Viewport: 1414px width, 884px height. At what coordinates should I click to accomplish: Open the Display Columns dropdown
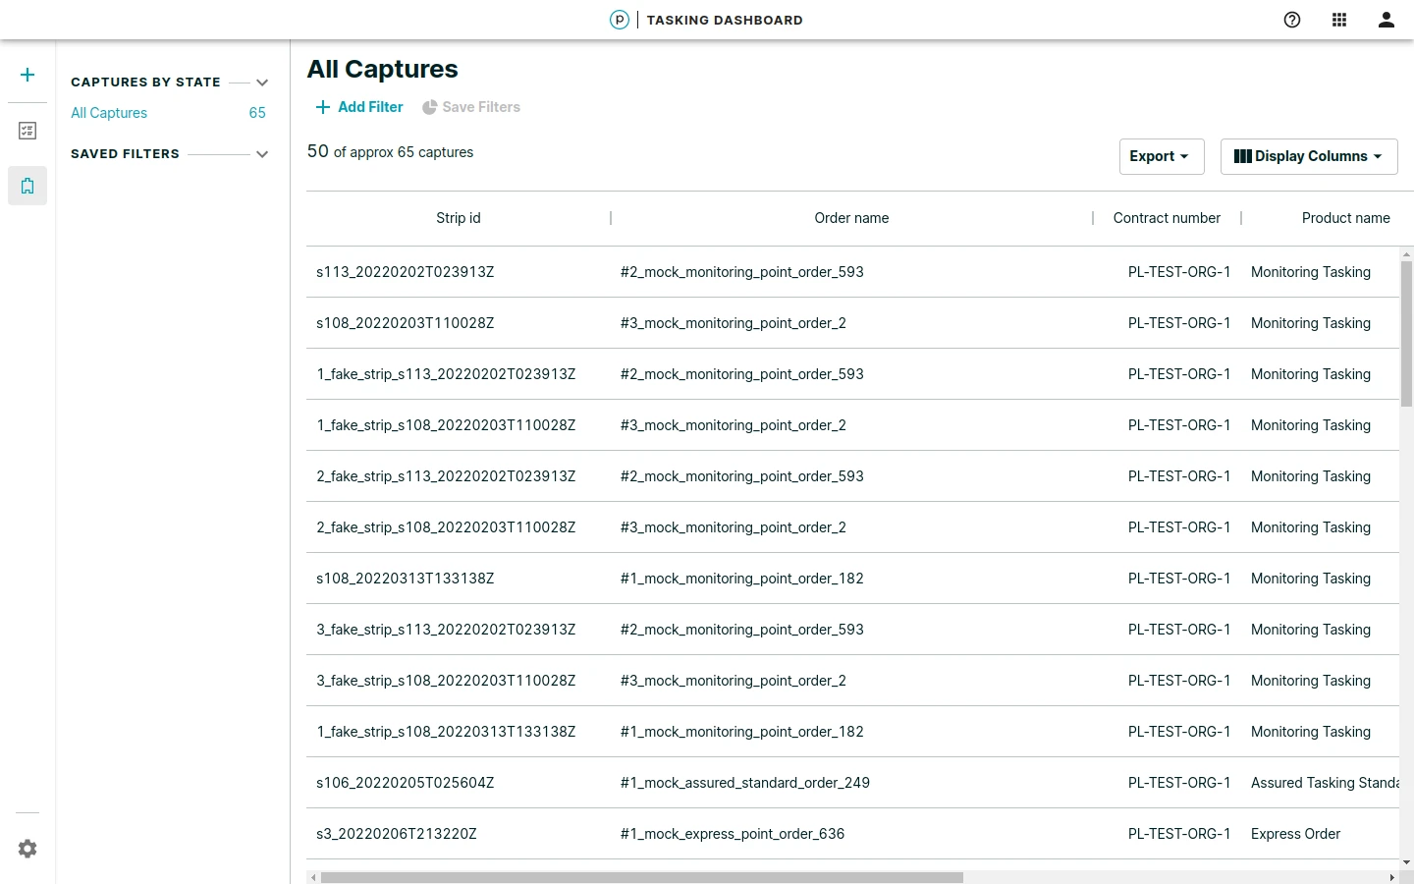1308,156
